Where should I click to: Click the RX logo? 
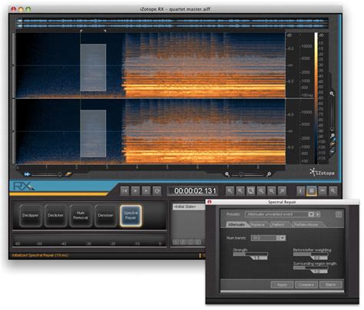pyautogui.click(x=23, y=186)
